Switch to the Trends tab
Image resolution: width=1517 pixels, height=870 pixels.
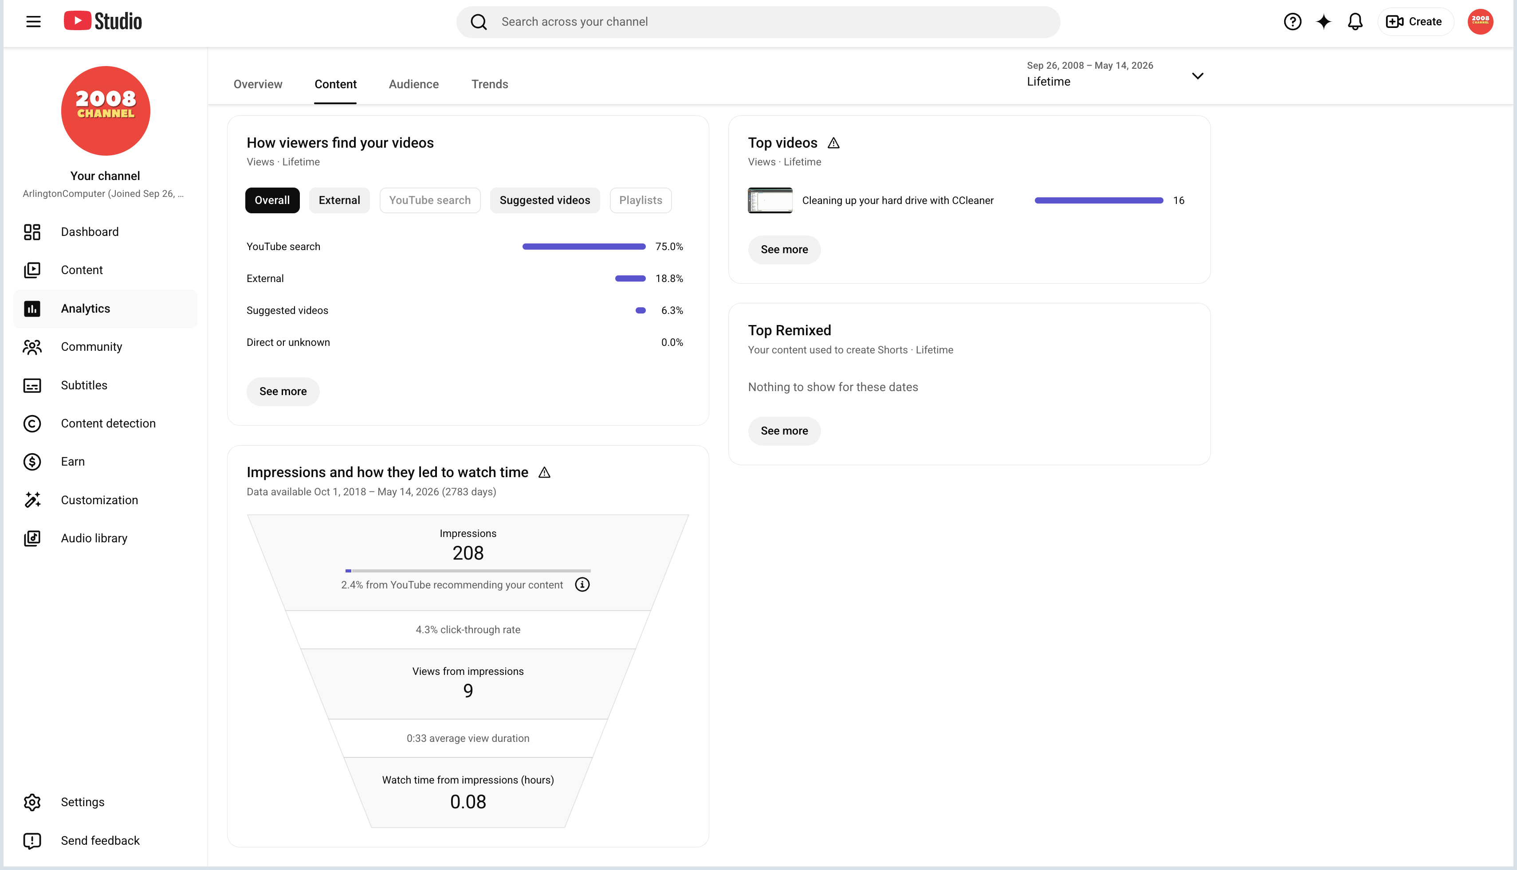(490, 84)
